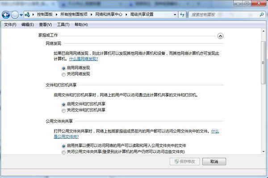The width and height of the screenshot is (268, 178).
Task: Expand arrow after 所有控制面板项 breadcrumb
Action: pyautogui.click(x=92, y=15)
